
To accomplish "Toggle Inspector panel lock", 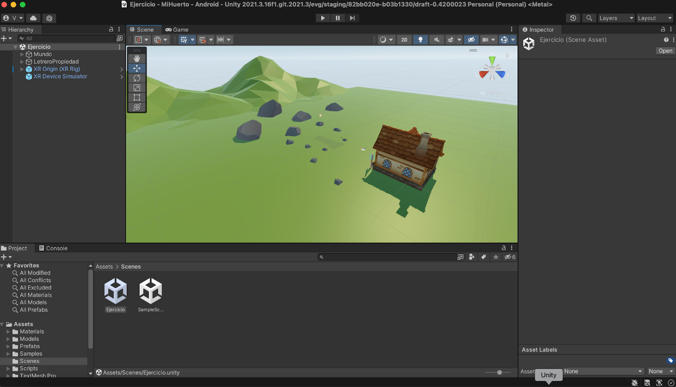I will pyautogui.click(x=663, y=30).
